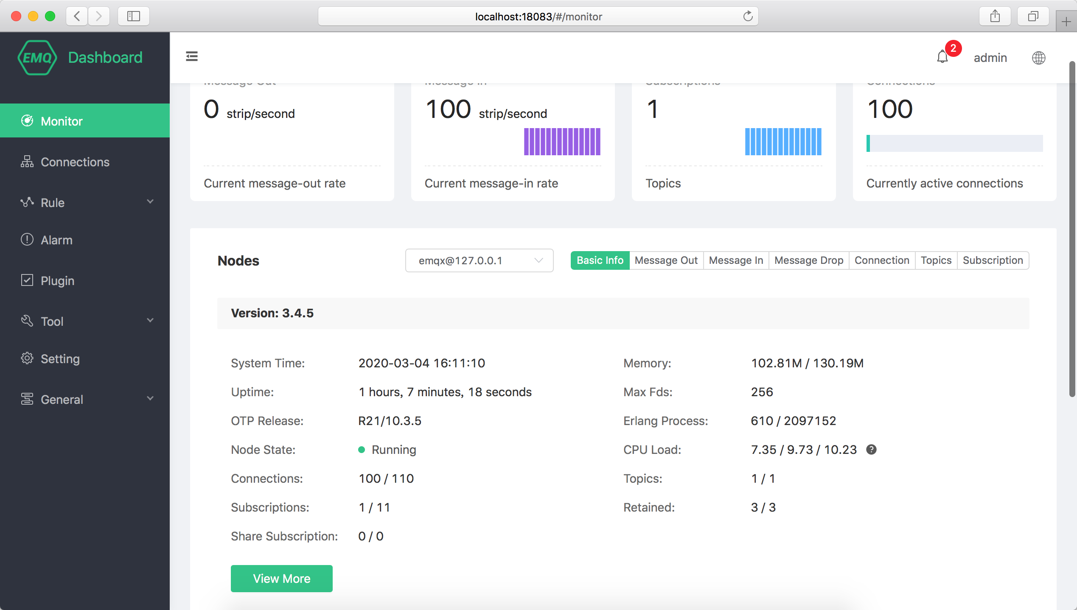Click the Alarm bell sidebar icon
This screenshot has height=610, width=1077.
click(27, 239)
